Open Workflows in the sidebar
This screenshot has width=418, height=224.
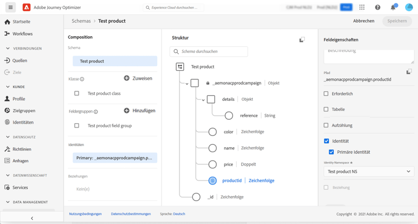click(23, 34)
